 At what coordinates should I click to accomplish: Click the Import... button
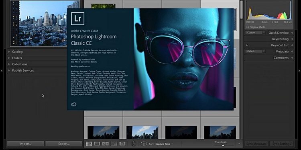tap(26, 144)
